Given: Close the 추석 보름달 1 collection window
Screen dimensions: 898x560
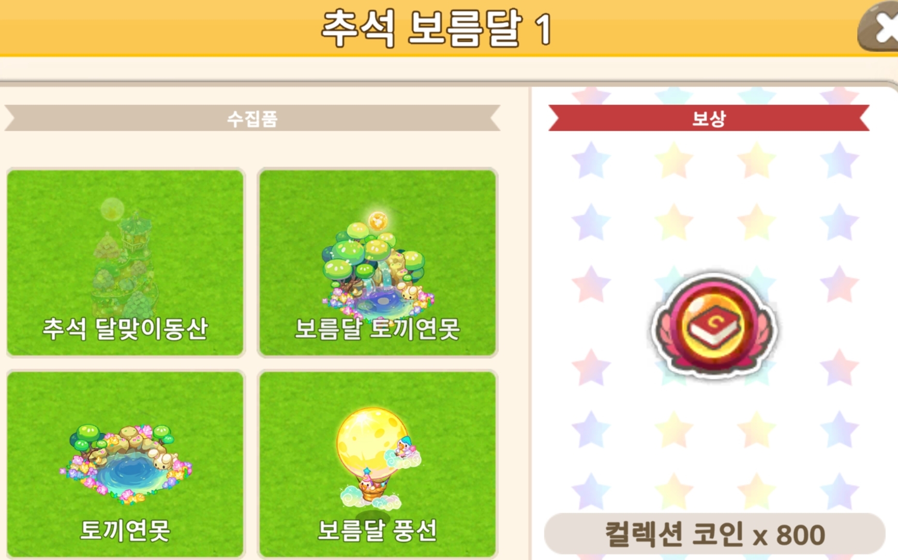Looking at the screenshot, I should tap(879, 27).
